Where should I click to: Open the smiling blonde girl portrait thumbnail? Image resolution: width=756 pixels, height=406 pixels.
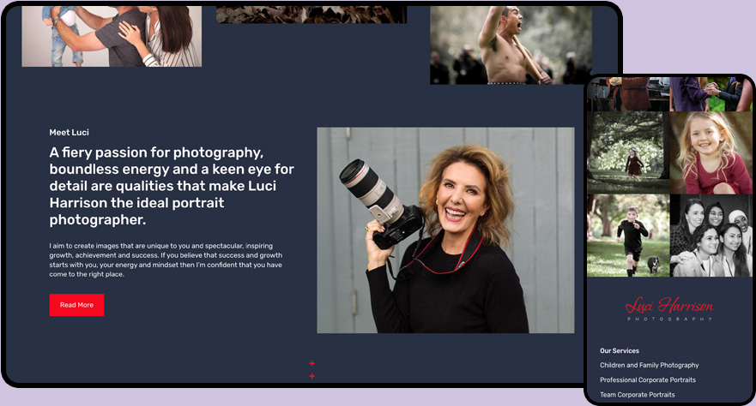pyautogui.click(x=711, y=152)
